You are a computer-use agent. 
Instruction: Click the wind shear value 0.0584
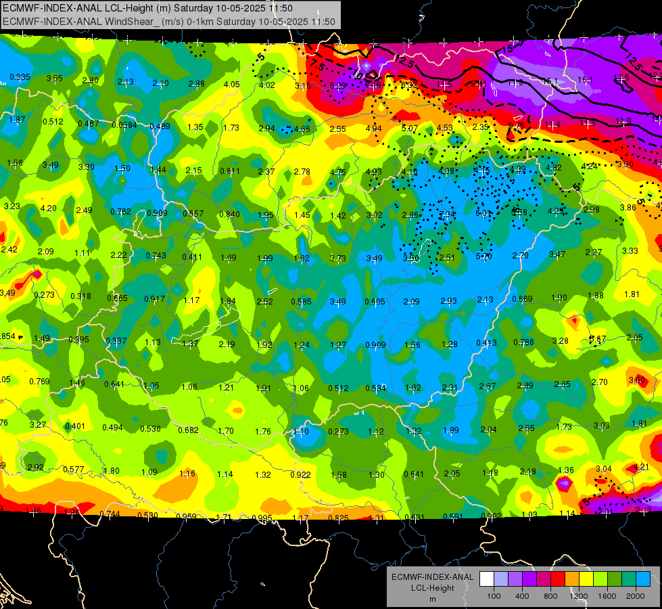pyautogui.click(x=124, y=125)
